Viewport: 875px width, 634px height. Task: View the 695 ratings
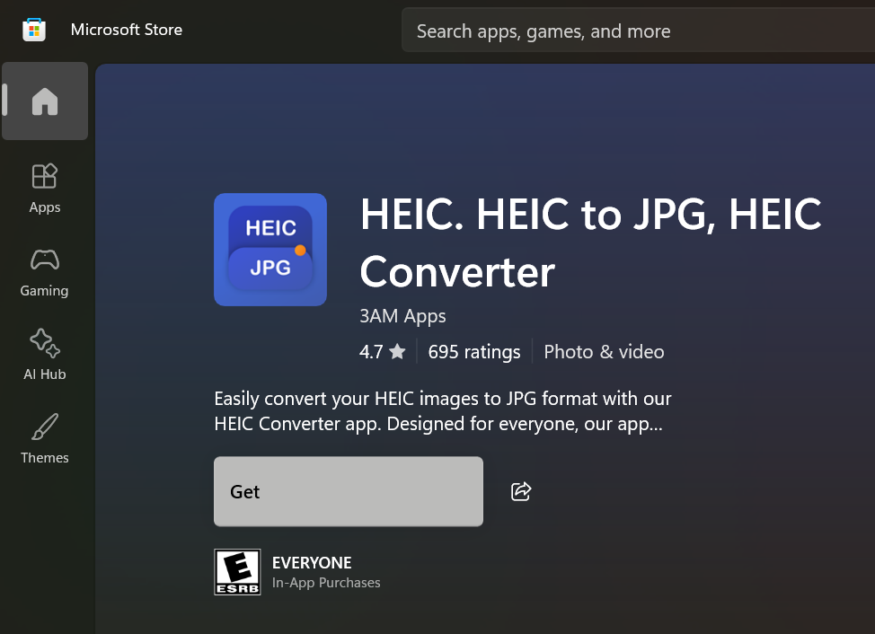coord(473,352)
